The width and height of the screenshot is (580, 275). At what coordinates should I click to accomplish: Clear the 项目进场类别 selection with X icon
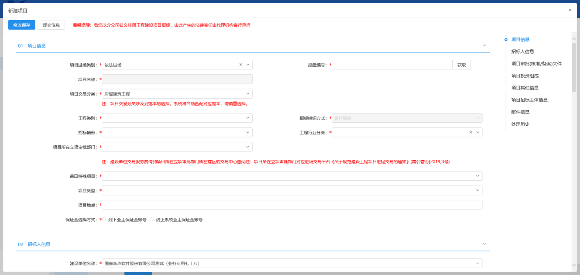(x=240, y=65)
